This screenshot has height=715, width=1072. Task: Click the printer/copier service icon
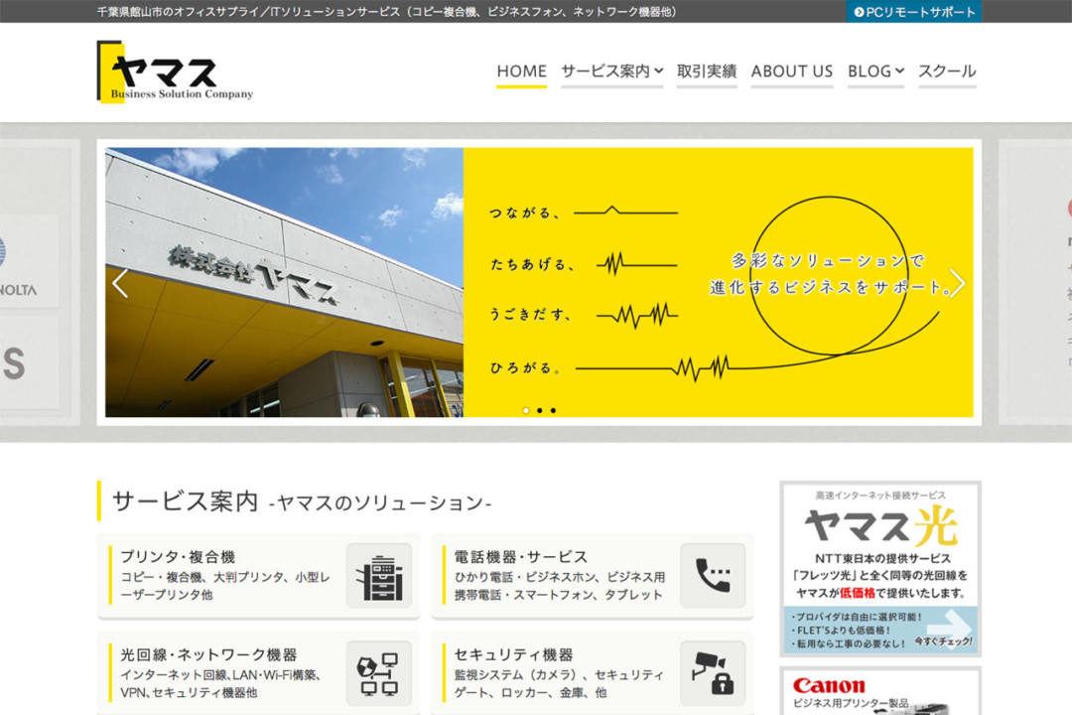point(378,576)
